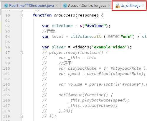
Task: Click the commented playbackRate variable on line 100
Action: (82, 68)
